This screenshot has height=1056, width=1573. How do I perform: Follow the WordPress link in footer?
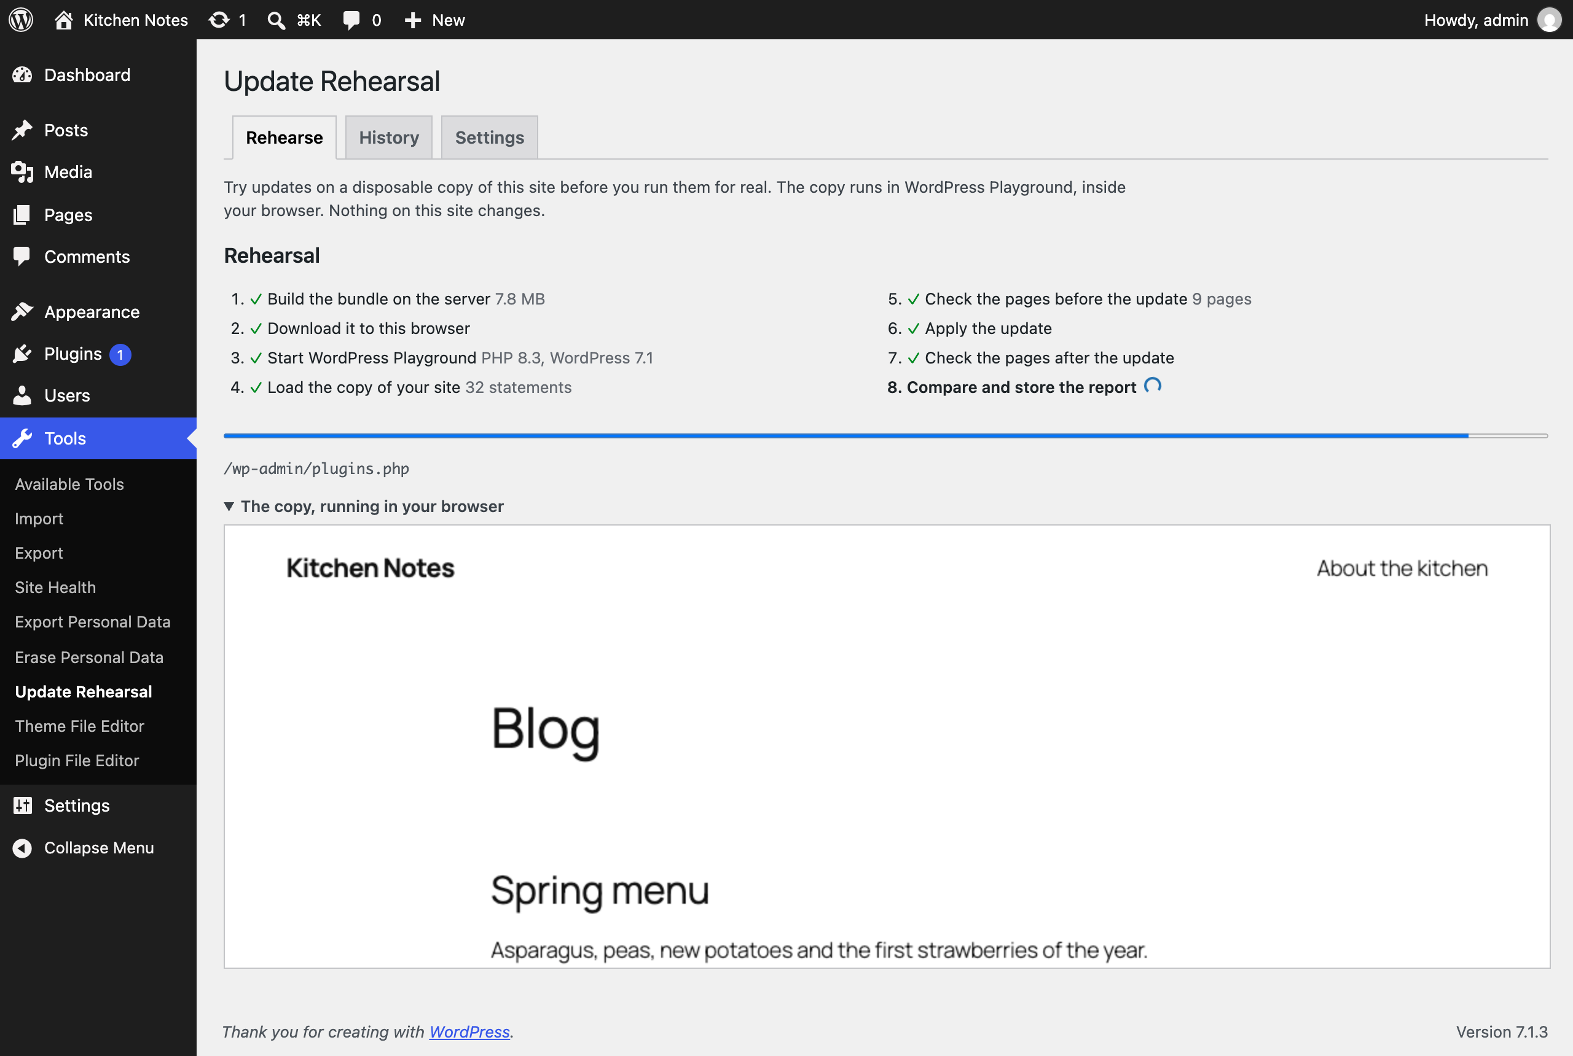tap(469, 1032)
